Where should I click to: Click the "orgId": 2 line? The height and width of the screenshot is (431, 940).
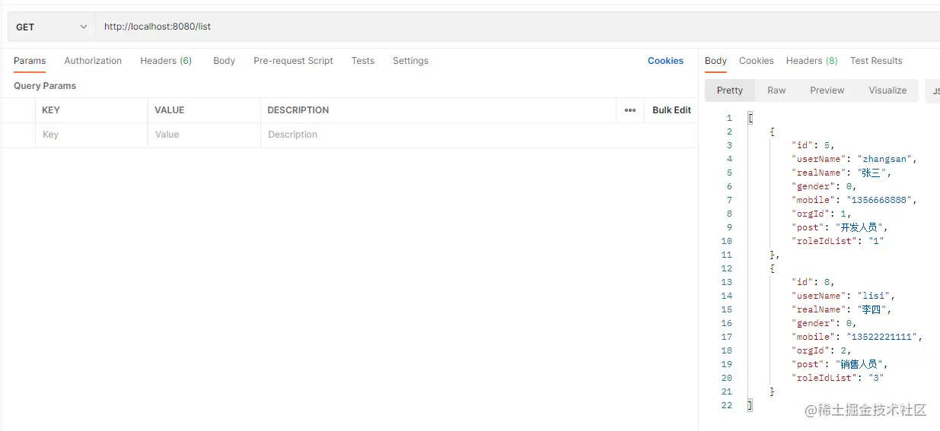pos(821,350)
